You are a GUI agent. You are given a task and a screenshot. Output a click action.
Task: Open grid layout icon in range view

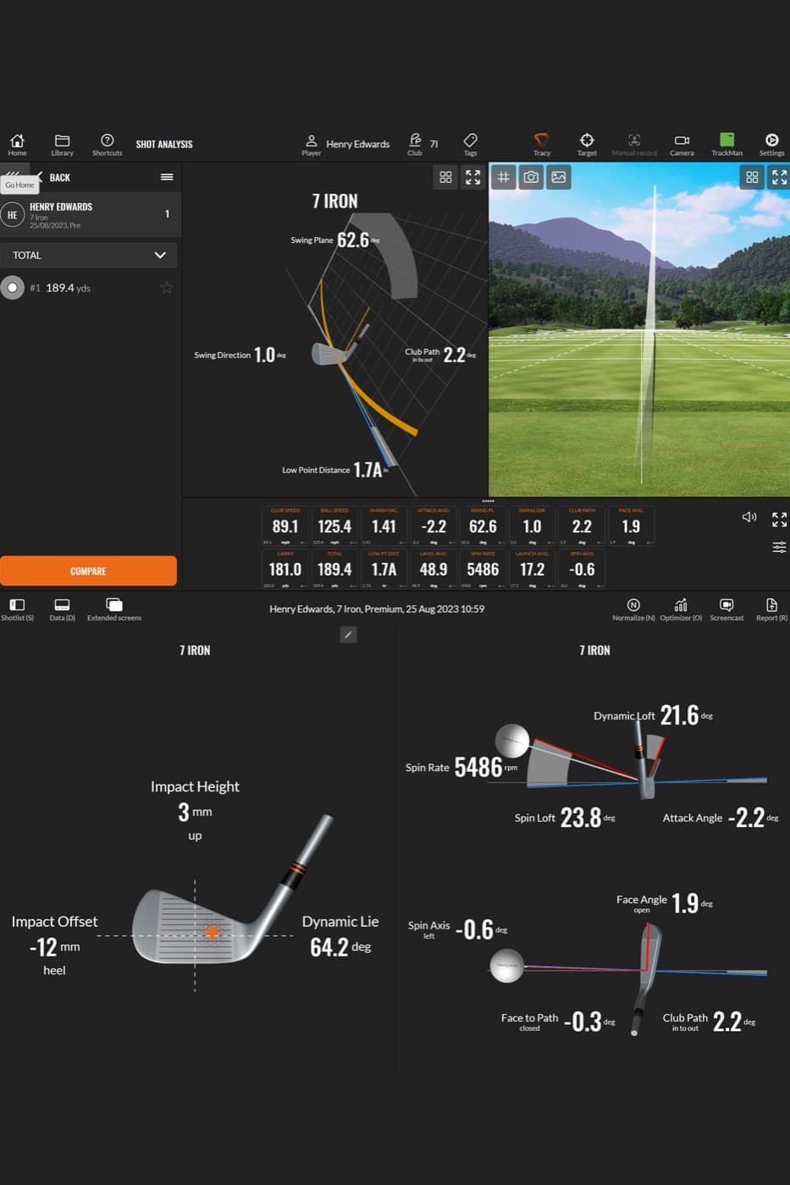(752, 177)
